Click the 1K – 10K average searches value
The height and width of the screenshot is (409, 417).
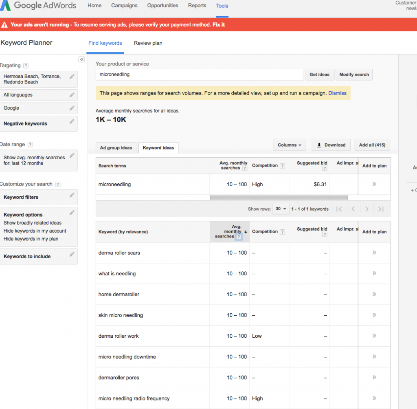(111, 120)
